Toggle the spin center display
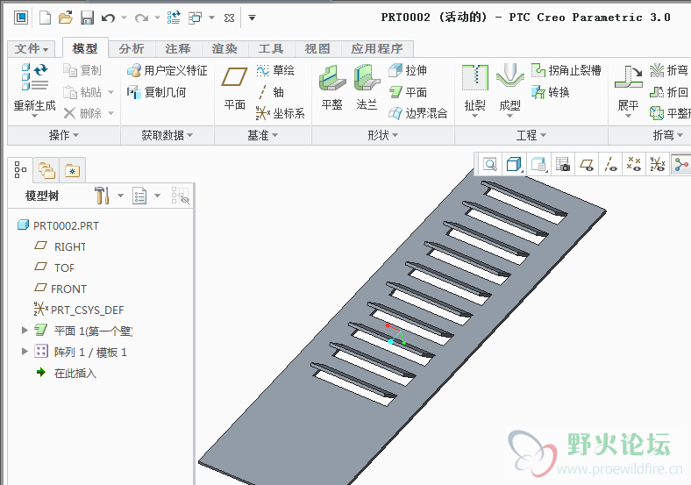 tap(680, 165)
